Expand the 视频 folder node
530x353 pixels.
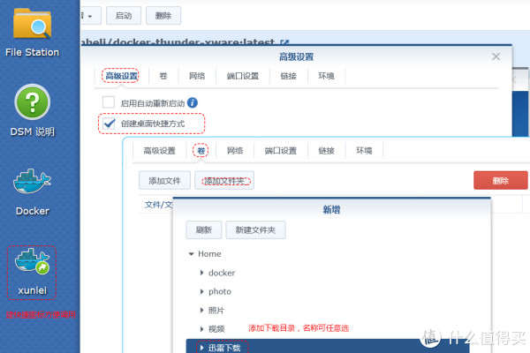[x=201, y=328]
